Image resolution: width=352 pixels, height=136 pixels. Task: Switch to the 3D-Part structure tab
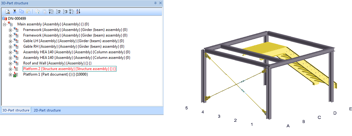click(16, 110)
